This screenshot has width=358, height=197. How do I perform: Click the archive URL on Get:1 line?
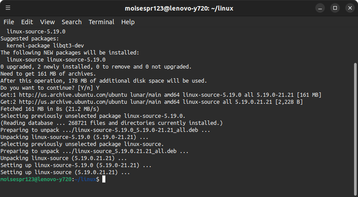point(73,95)
